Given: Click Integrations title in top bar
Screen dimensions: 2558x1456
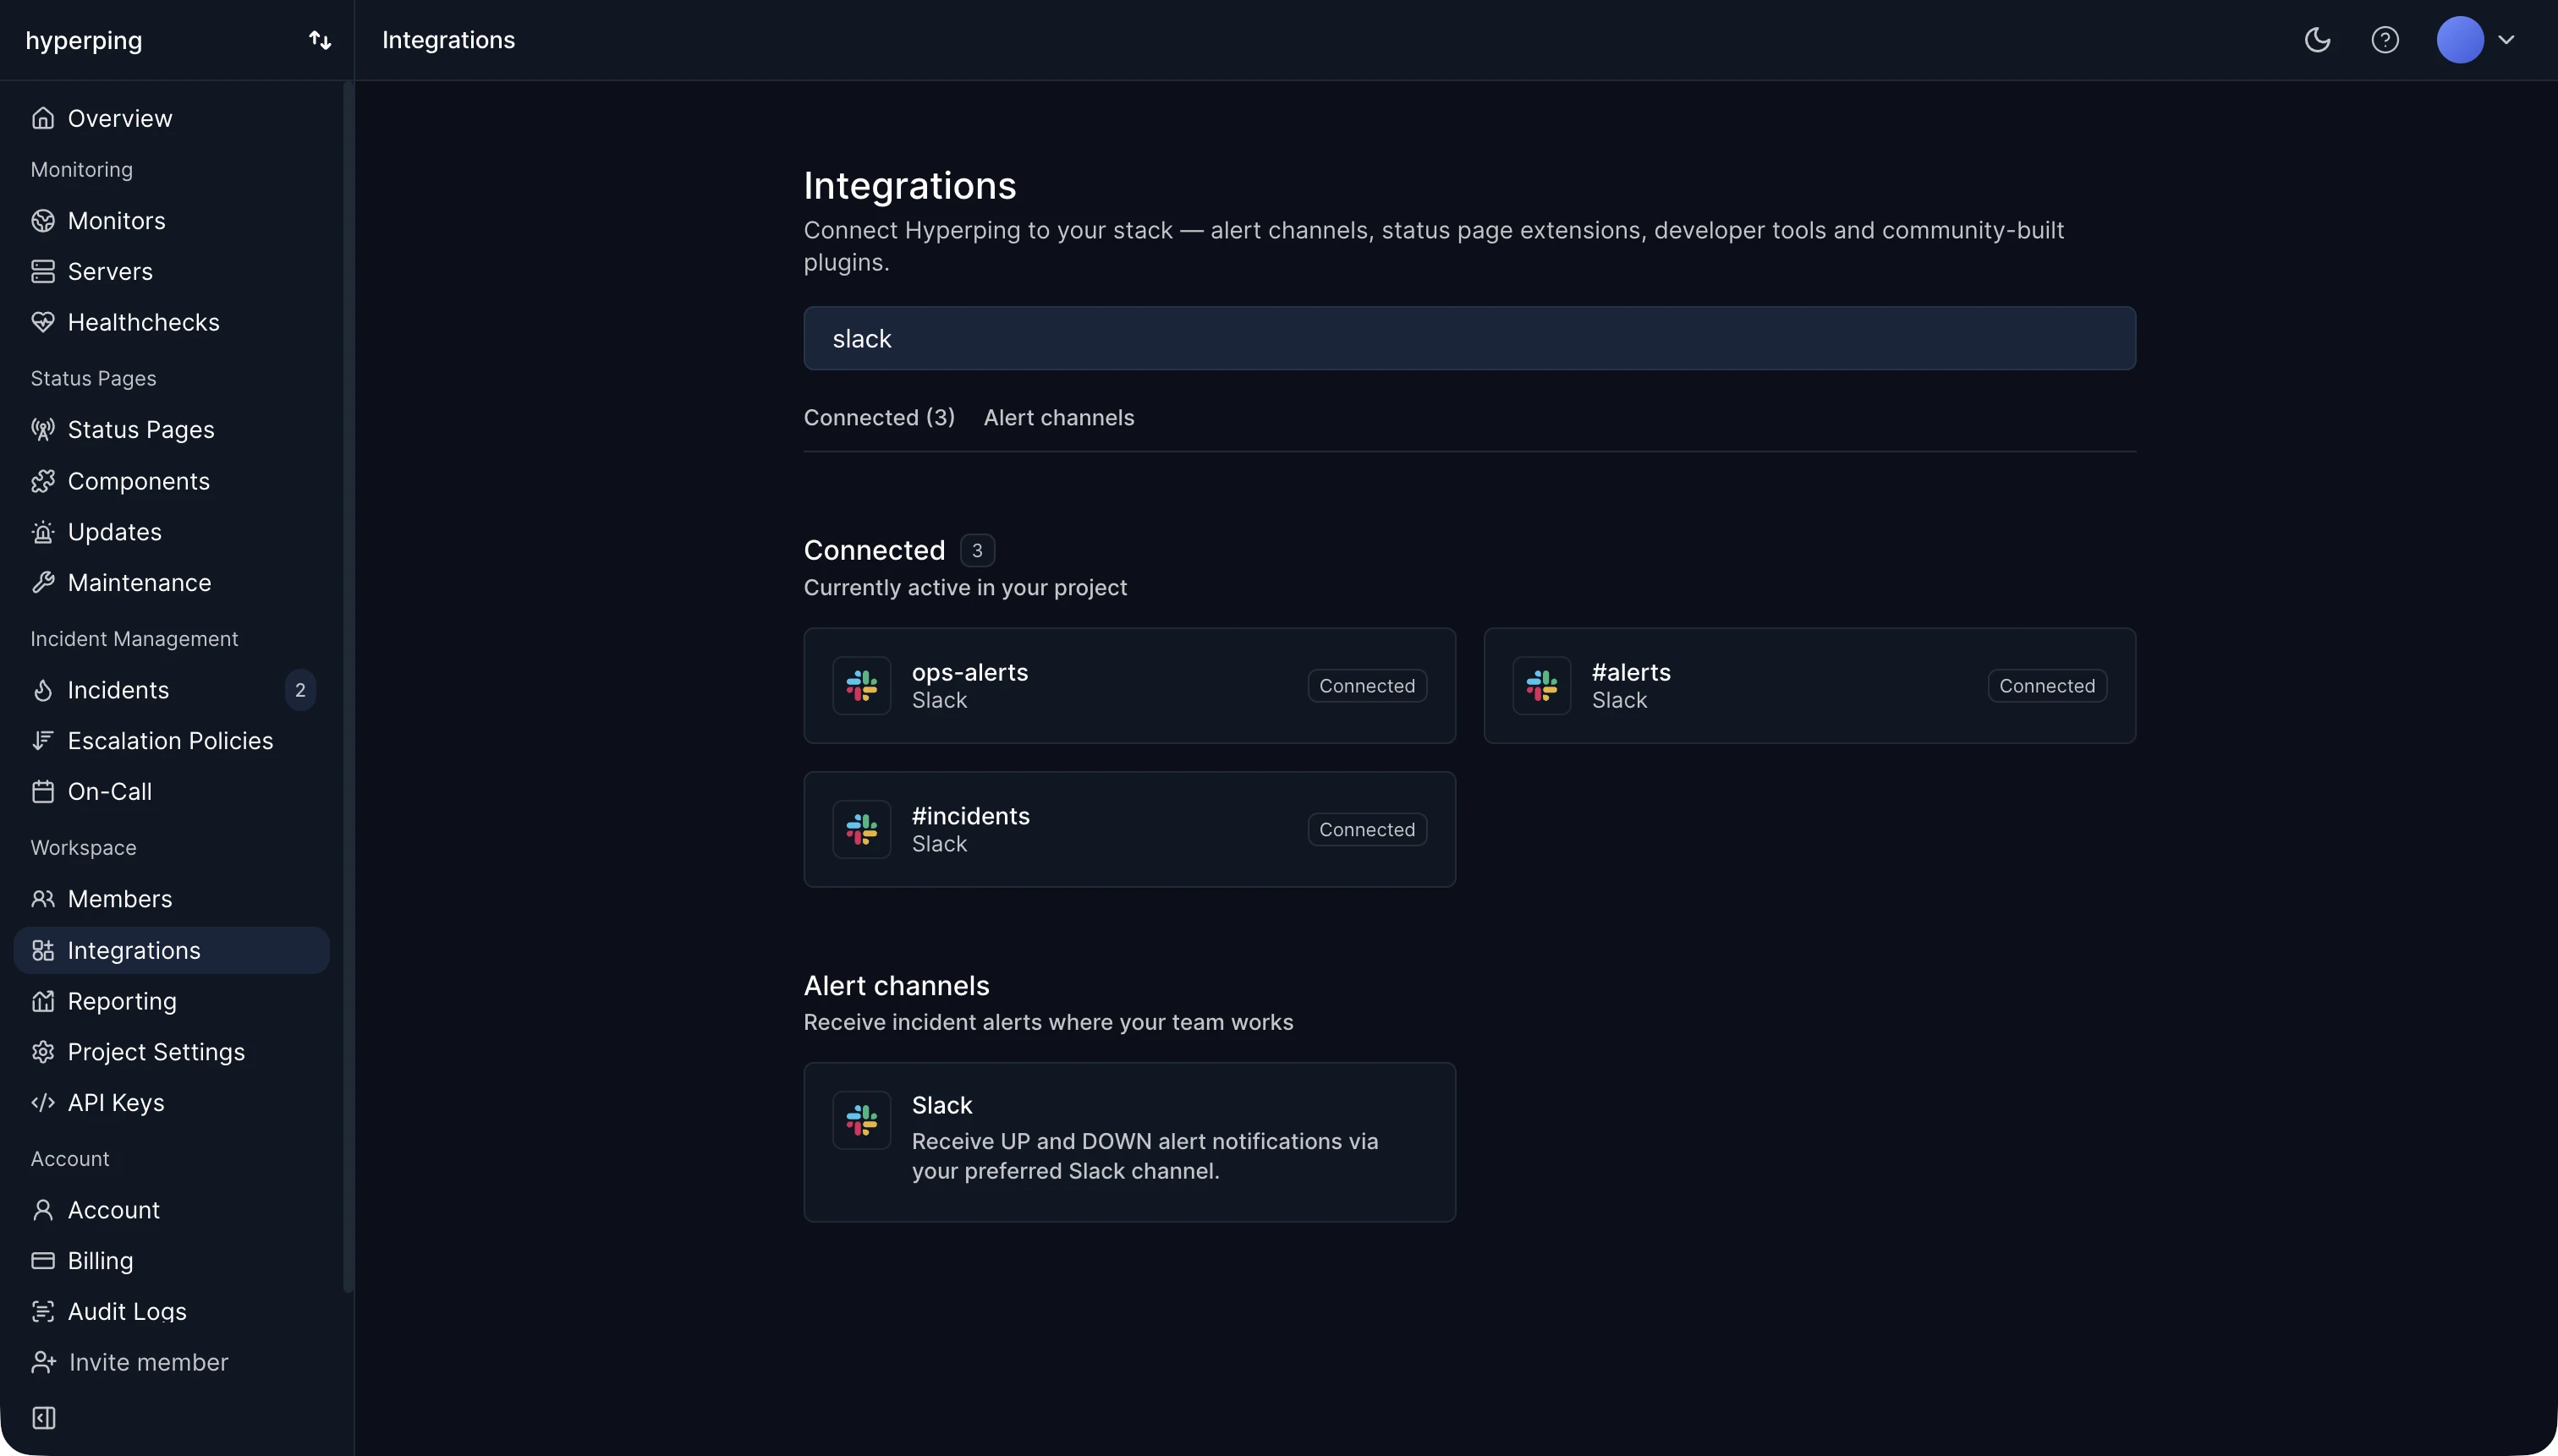Looking at the screenshot, I should [x=448, y=40].
